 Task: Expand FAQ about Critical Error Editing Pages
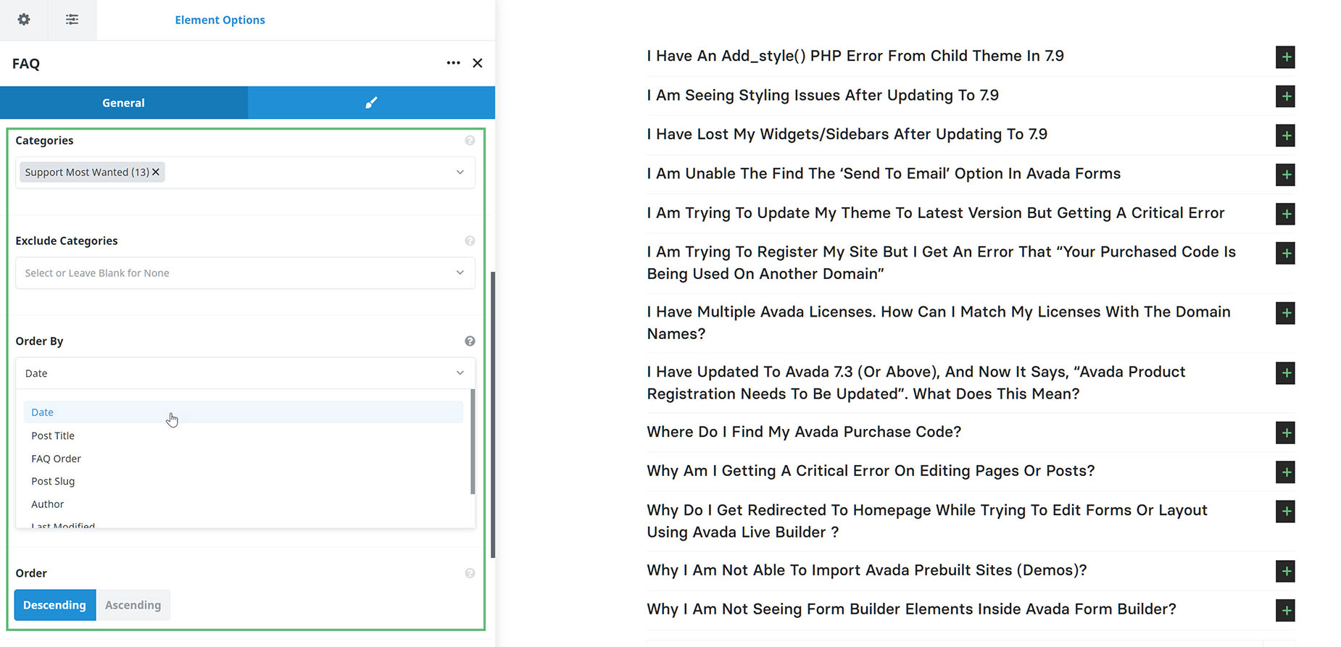[x=1285, y=472]
